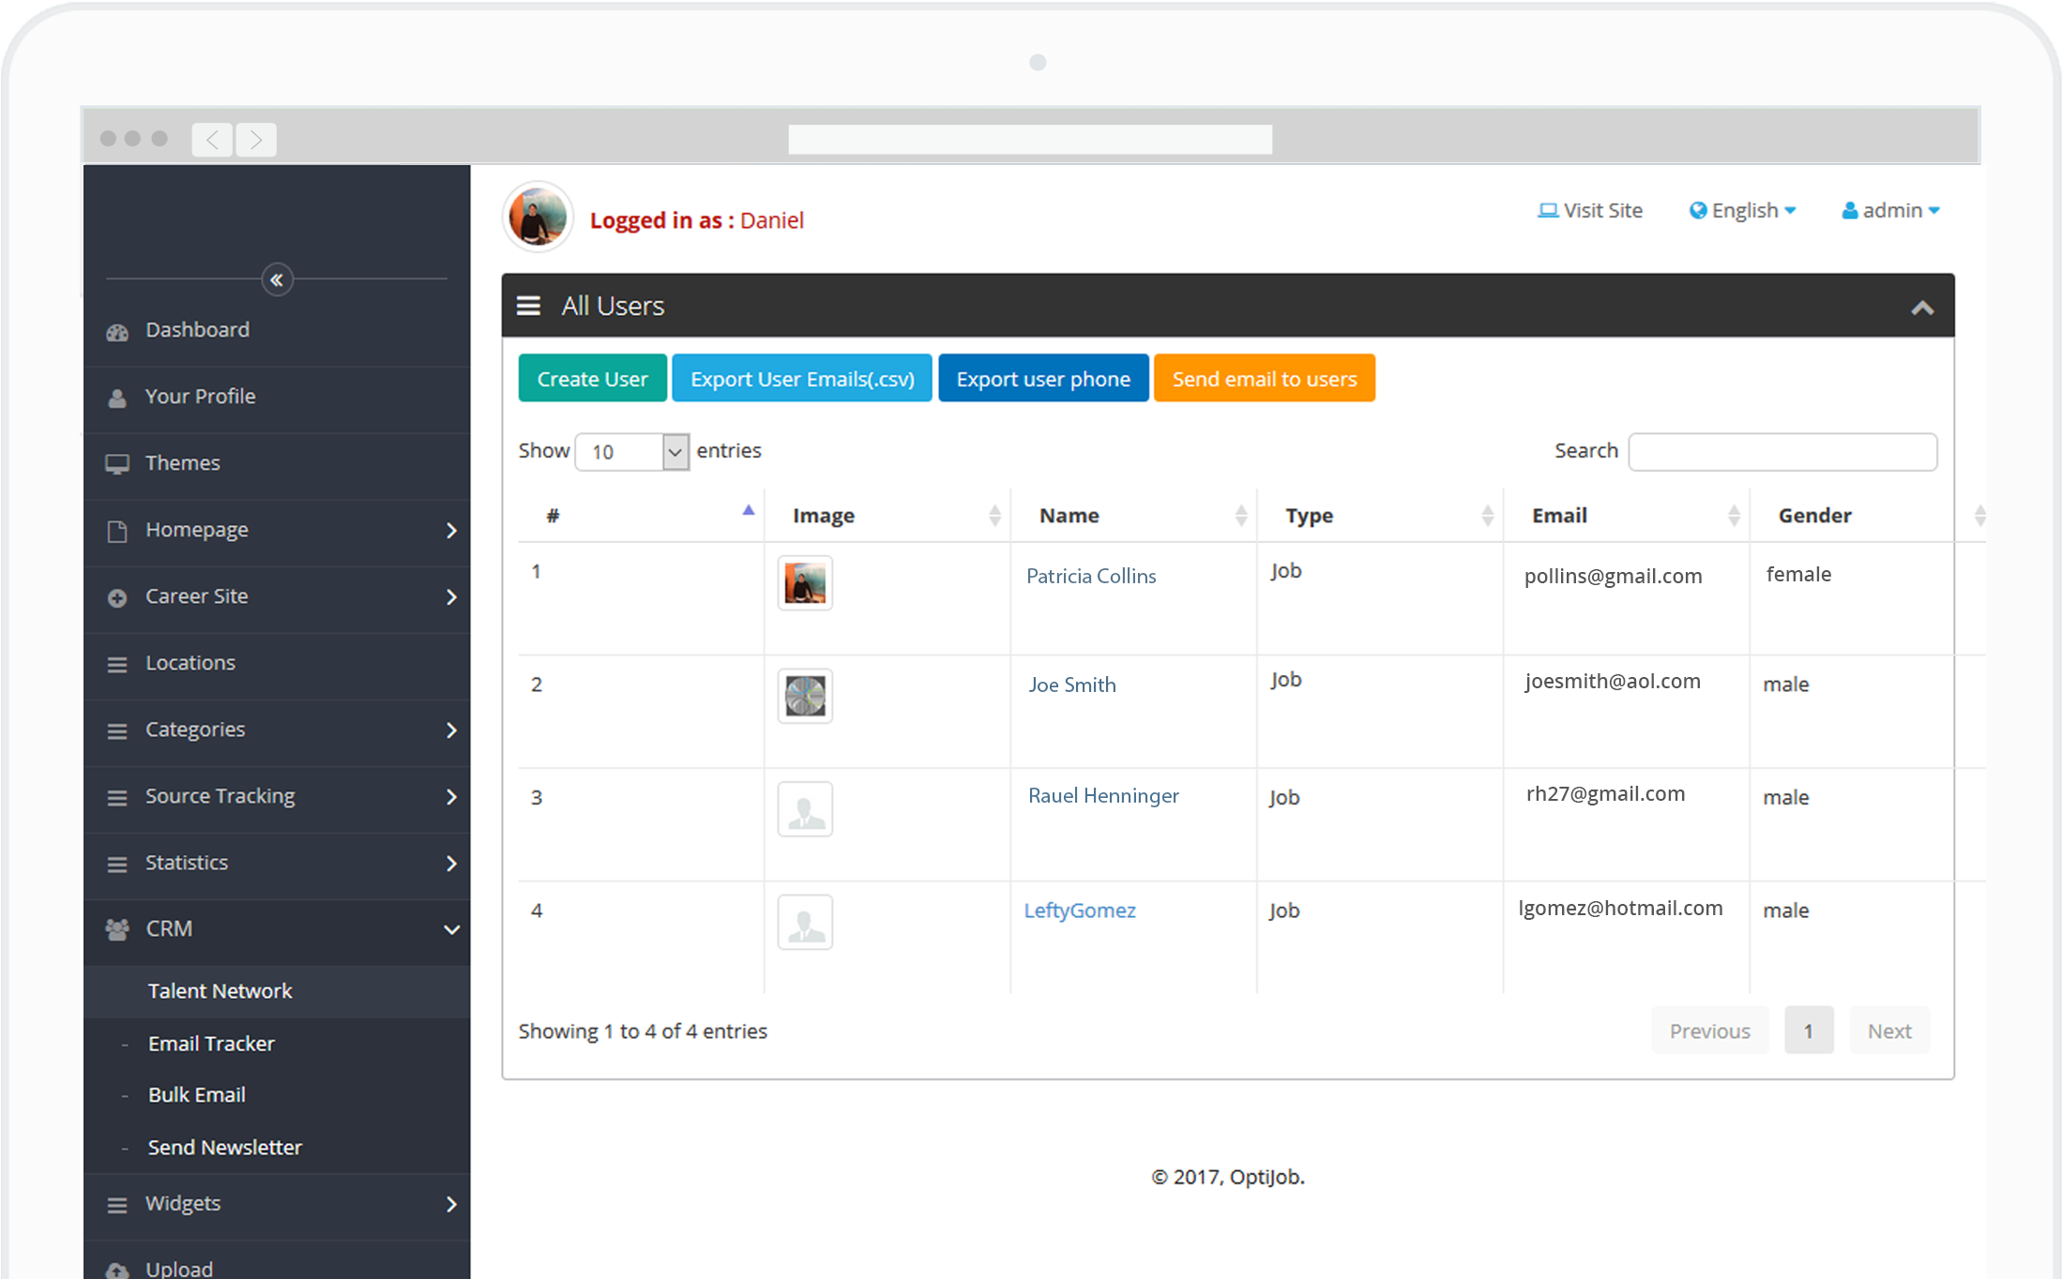Image resolution: width=2062 pixels, height=1279 pixels.
Task: Open the Visit Site link
Action: (1591, 211)
